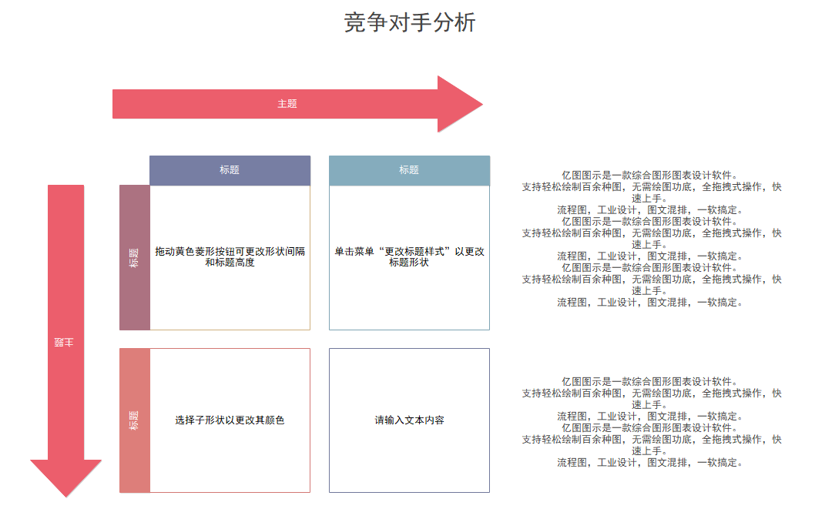Select the 主题 label on the vertical arrow
The height and width of the screenshot is (509, 815).
65,341
